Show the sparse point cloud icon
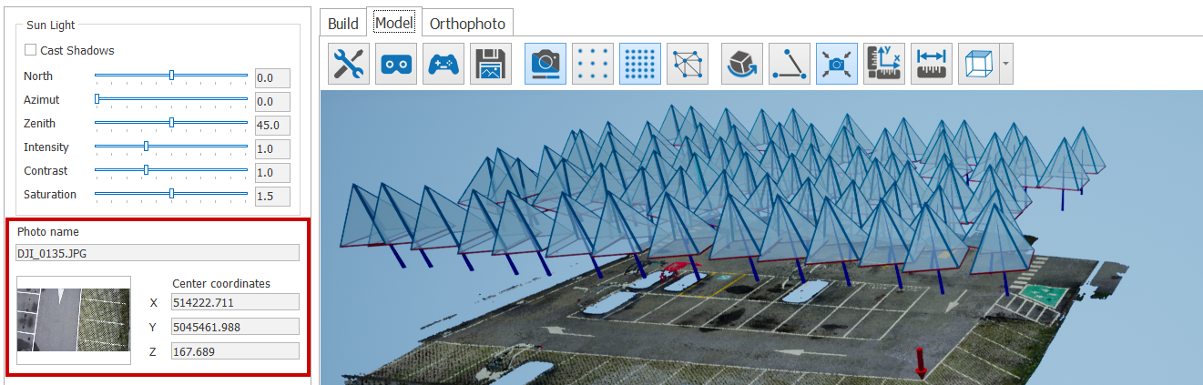This screenshot has height=385, width=1203. [593, 64]
